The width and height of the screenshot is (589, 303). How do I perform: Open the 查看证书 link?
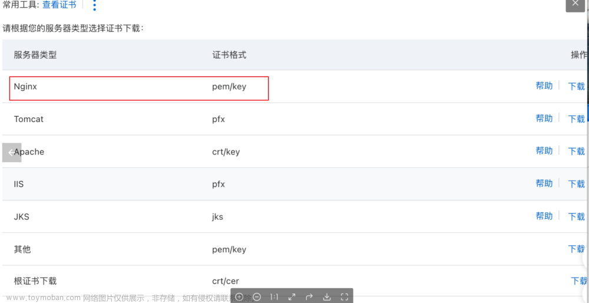pyautogui.click(x=59, y=5)
